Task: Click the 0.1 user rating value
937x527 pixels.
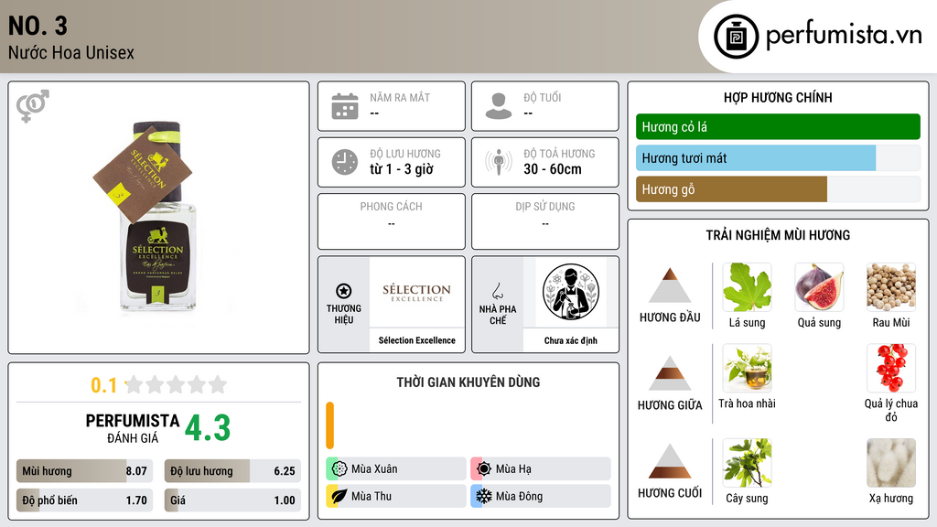Action: 103,385
